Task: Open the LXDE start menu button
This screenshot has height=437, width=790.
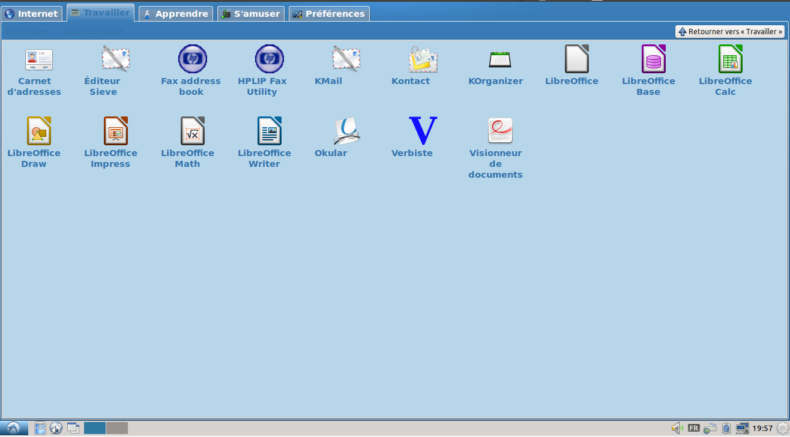Action: (14, 428)
